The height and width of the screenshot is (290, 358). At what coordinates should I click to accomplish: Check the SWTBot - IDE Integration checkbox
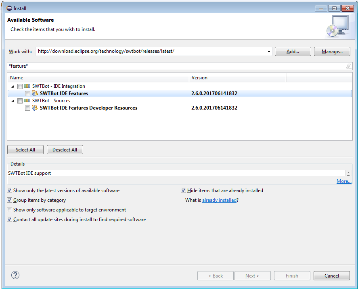20,86
